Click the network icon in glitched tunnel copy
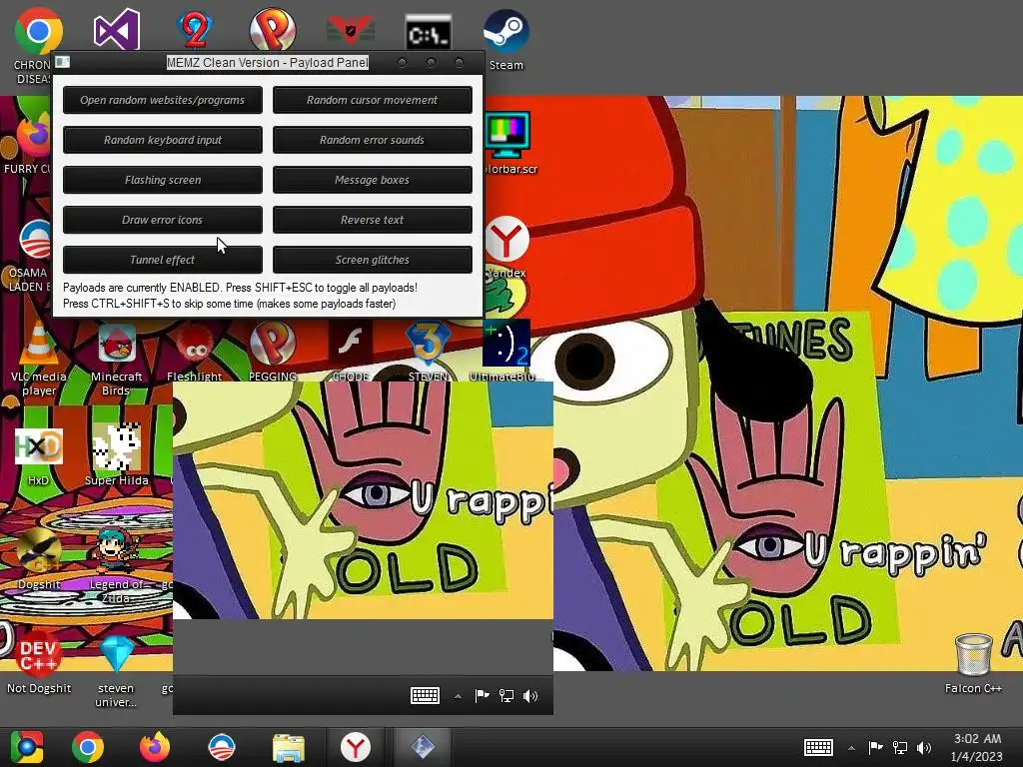Screen dimensions: 1023x767 [x=507, y=696]
